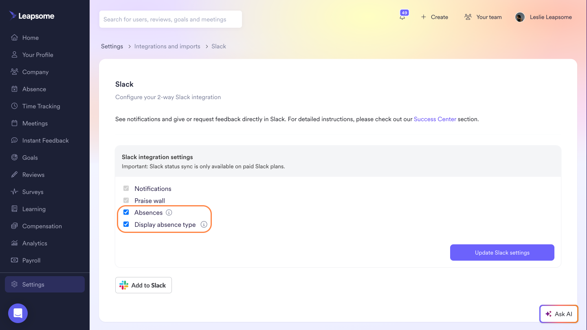This screenshot has width=587, height=330.
Task: Click the Your team people icon
Action: pyautogui.click(x=468, y=17)
